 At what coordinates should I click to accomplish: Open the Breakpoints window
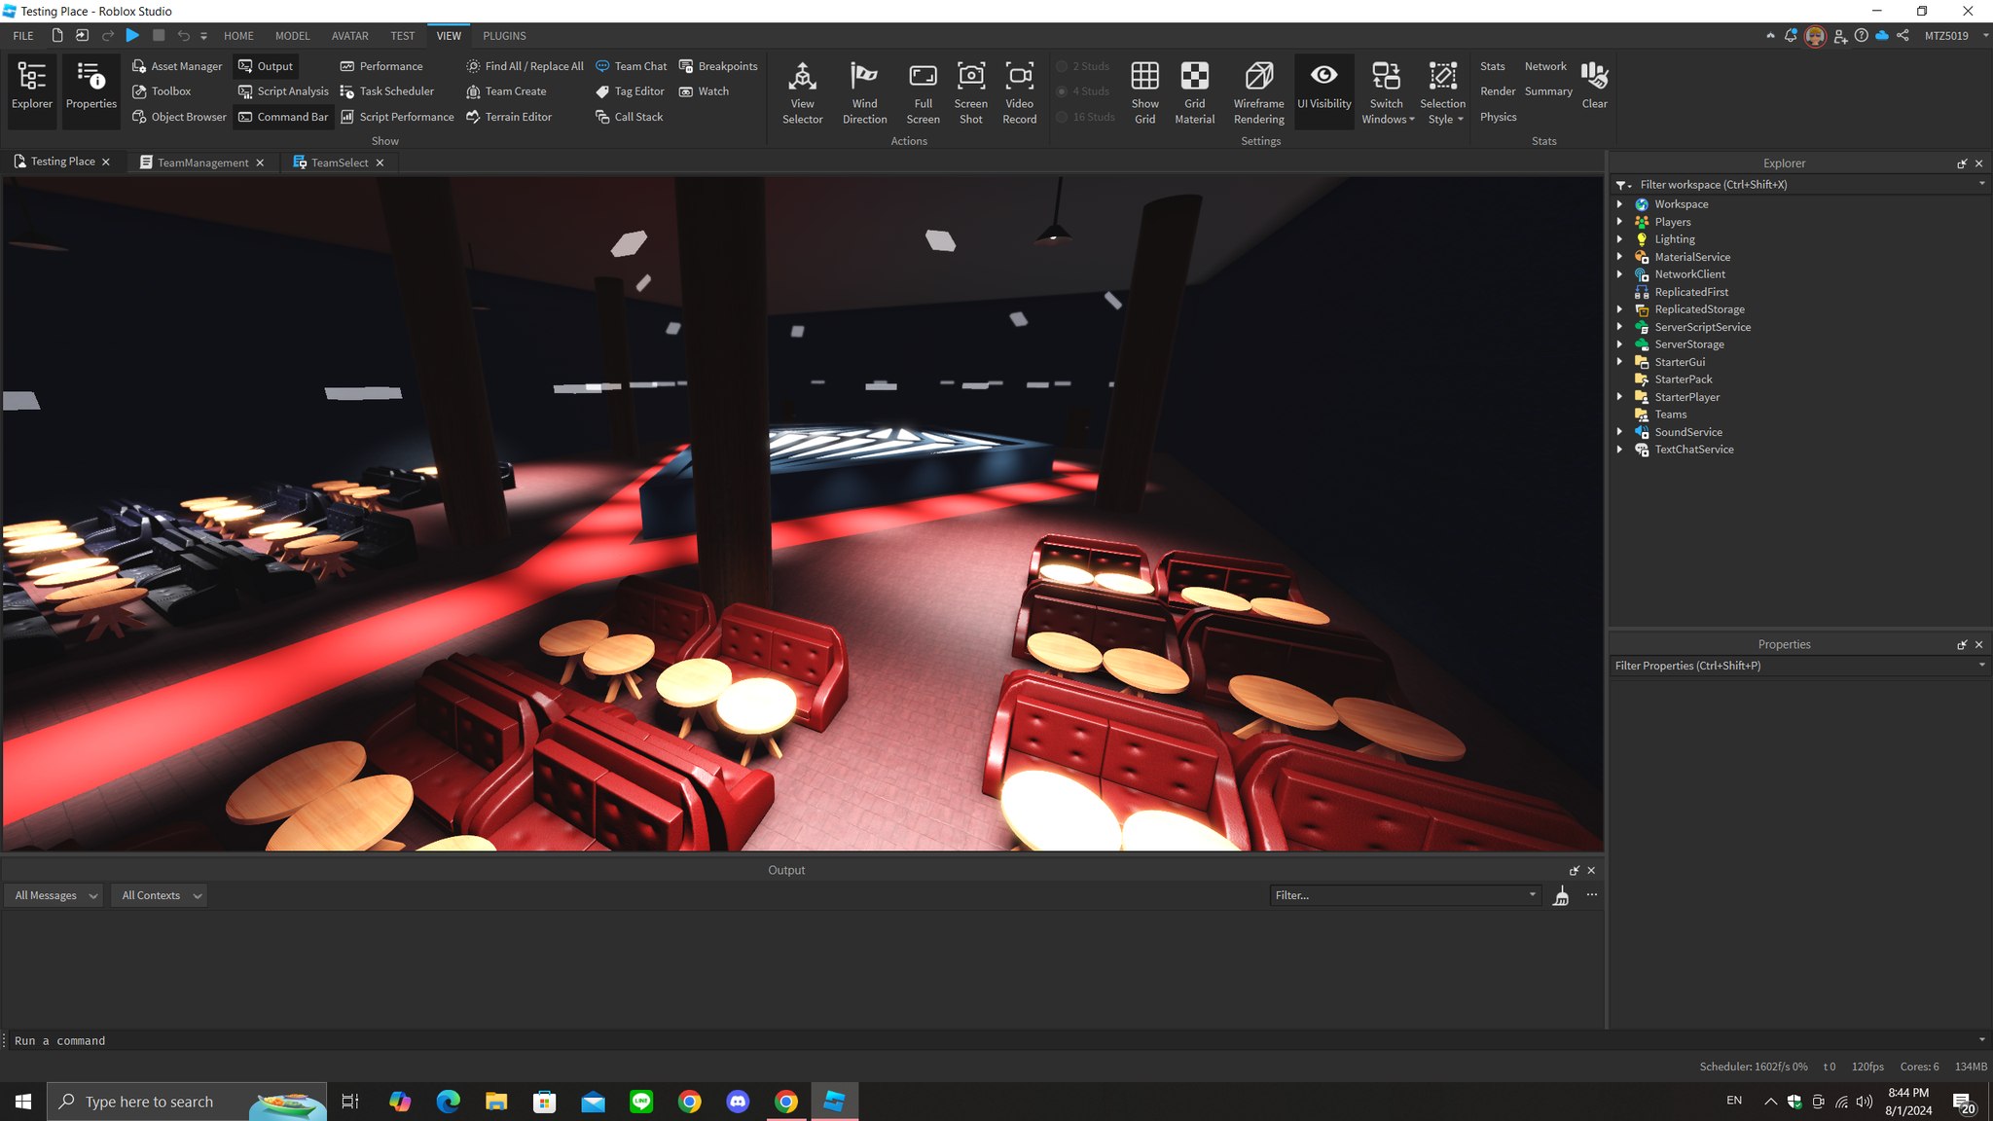tap(718, 66)
